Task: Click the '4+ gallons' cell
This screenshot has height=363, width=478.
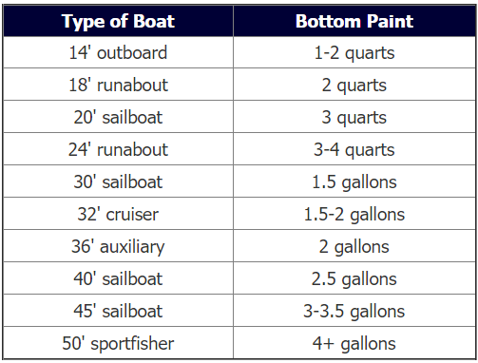Action: [x=354, y=343]
